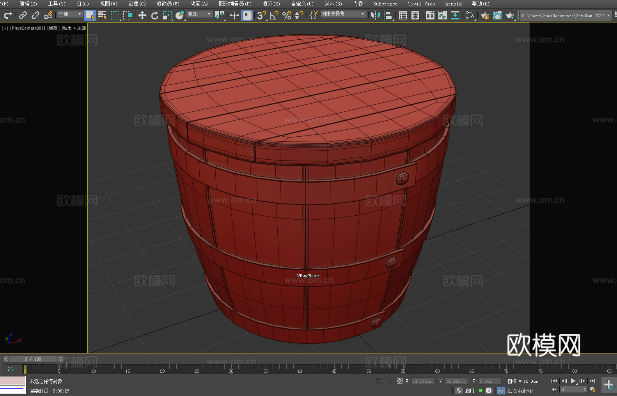Open 渲染(R) menu
Viewport: 617px width, 396px height.
click(271, 4)
